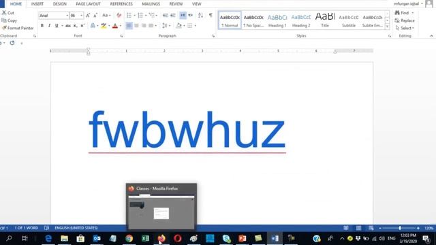Apply borders to selection
436x245 pixels.
(x=190, y=26)
